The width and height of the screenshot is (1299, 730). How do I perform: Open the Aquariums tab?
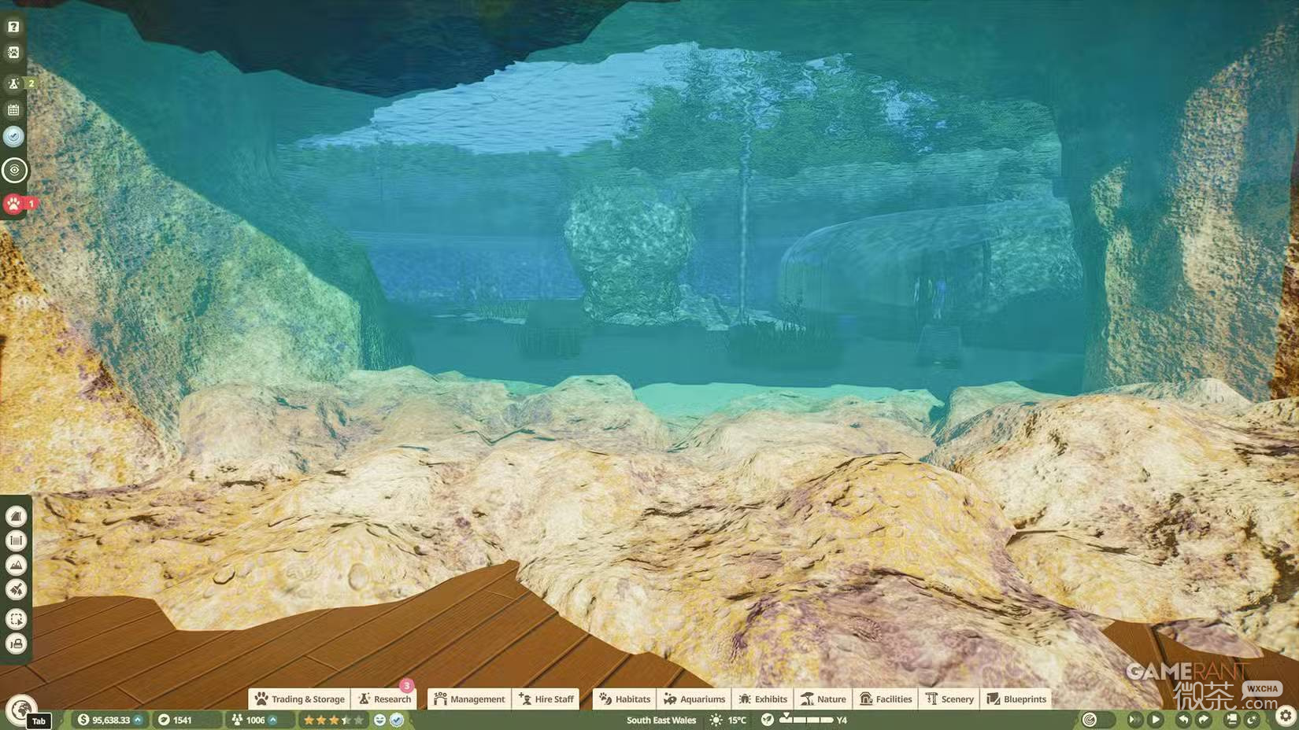pyautogui.click(x=694, y=699)
